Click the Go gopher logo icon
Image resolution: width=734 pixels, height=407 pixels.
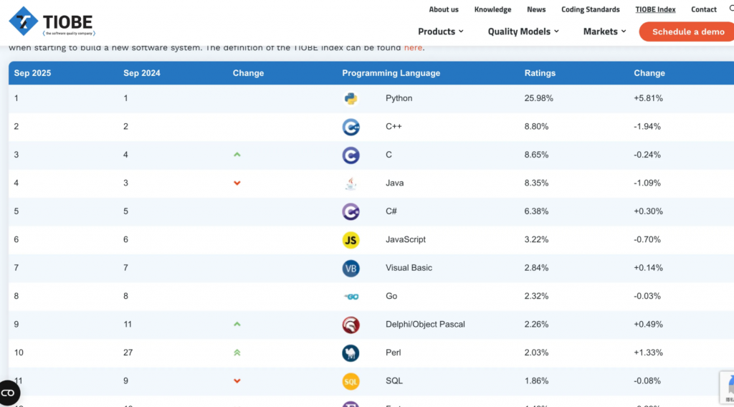point(351,297)
